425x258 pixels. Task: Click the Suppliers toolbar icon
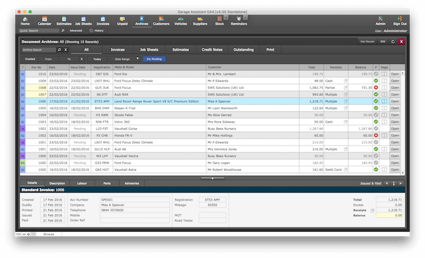coord(200,19)
